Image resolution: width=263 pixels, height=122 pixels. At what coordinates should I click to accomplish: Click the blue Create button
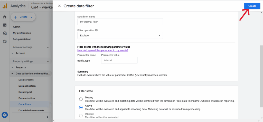(x=252, y=6)
